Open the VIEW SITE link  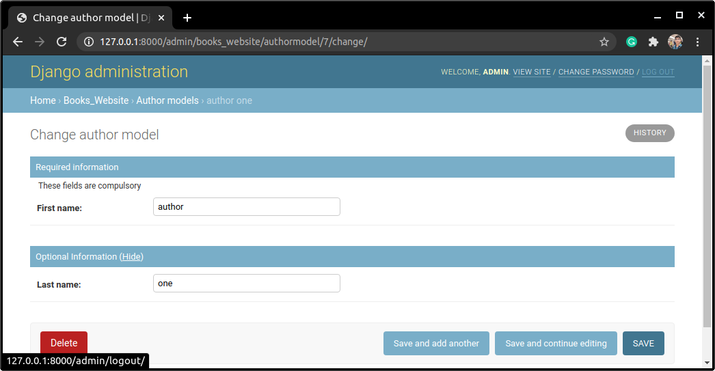click(x=532, y=72)
